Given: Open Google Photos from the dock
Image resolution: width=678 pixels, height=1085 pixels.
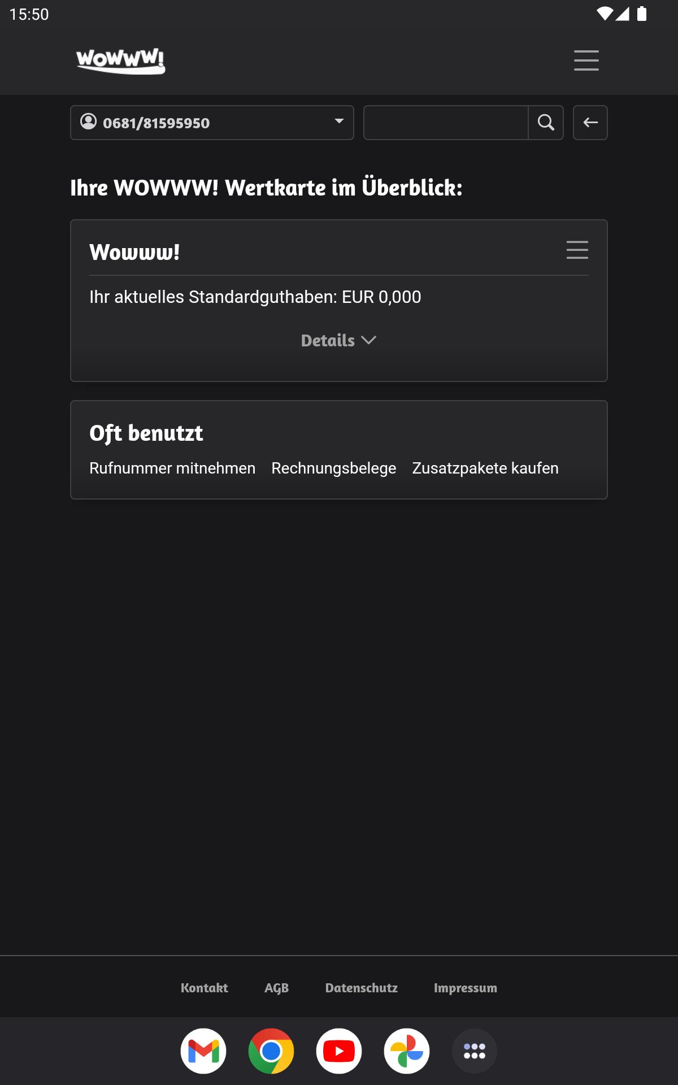Looking at the screenshot, I should [x=407, y=1051].
